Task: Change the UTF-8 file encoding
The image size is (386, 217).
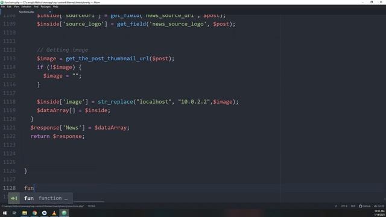Action: tap(344, 206)
